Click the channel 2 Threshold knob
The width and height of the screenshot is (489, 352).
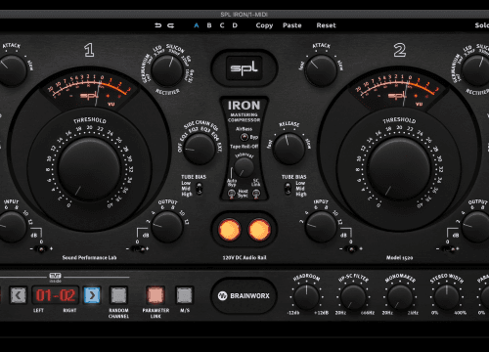(399, 169)
